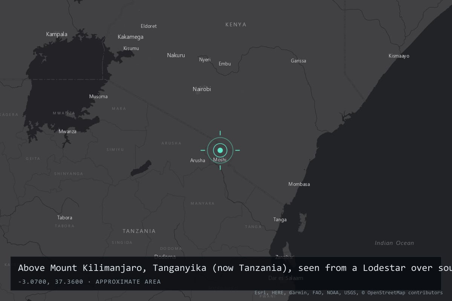Select the Nakuru city label

(x=176, y=55)
